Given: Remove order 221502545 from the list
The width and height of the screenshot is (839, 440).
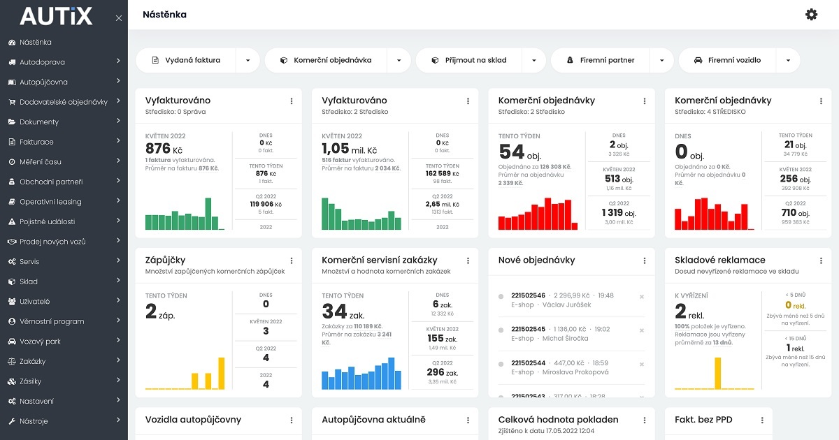Looking at the screenshot, I should point(642,330).
